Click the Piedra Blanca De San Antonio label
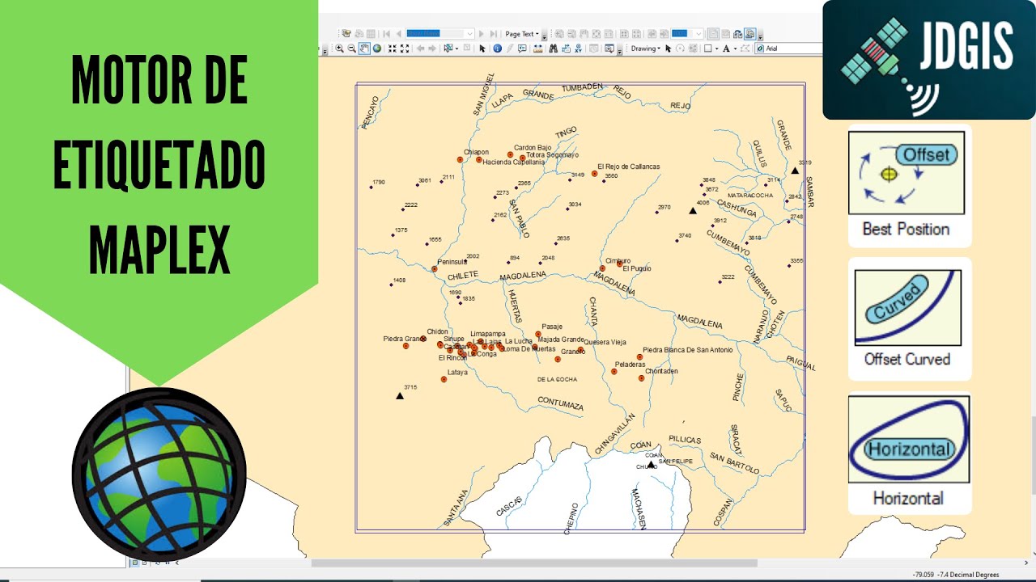The height and width of the screenshot is (582, 1036). pyautogui.click(x=688, y=350)
